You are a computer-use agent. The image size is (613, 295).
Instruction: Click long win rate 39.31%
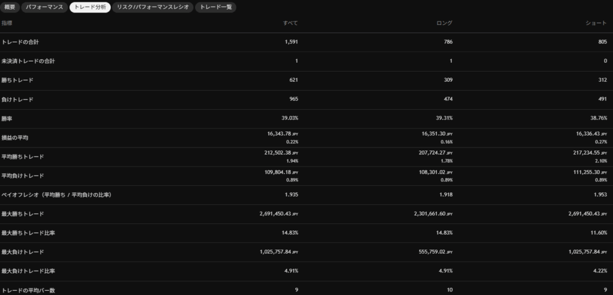(x=444, y=118)
